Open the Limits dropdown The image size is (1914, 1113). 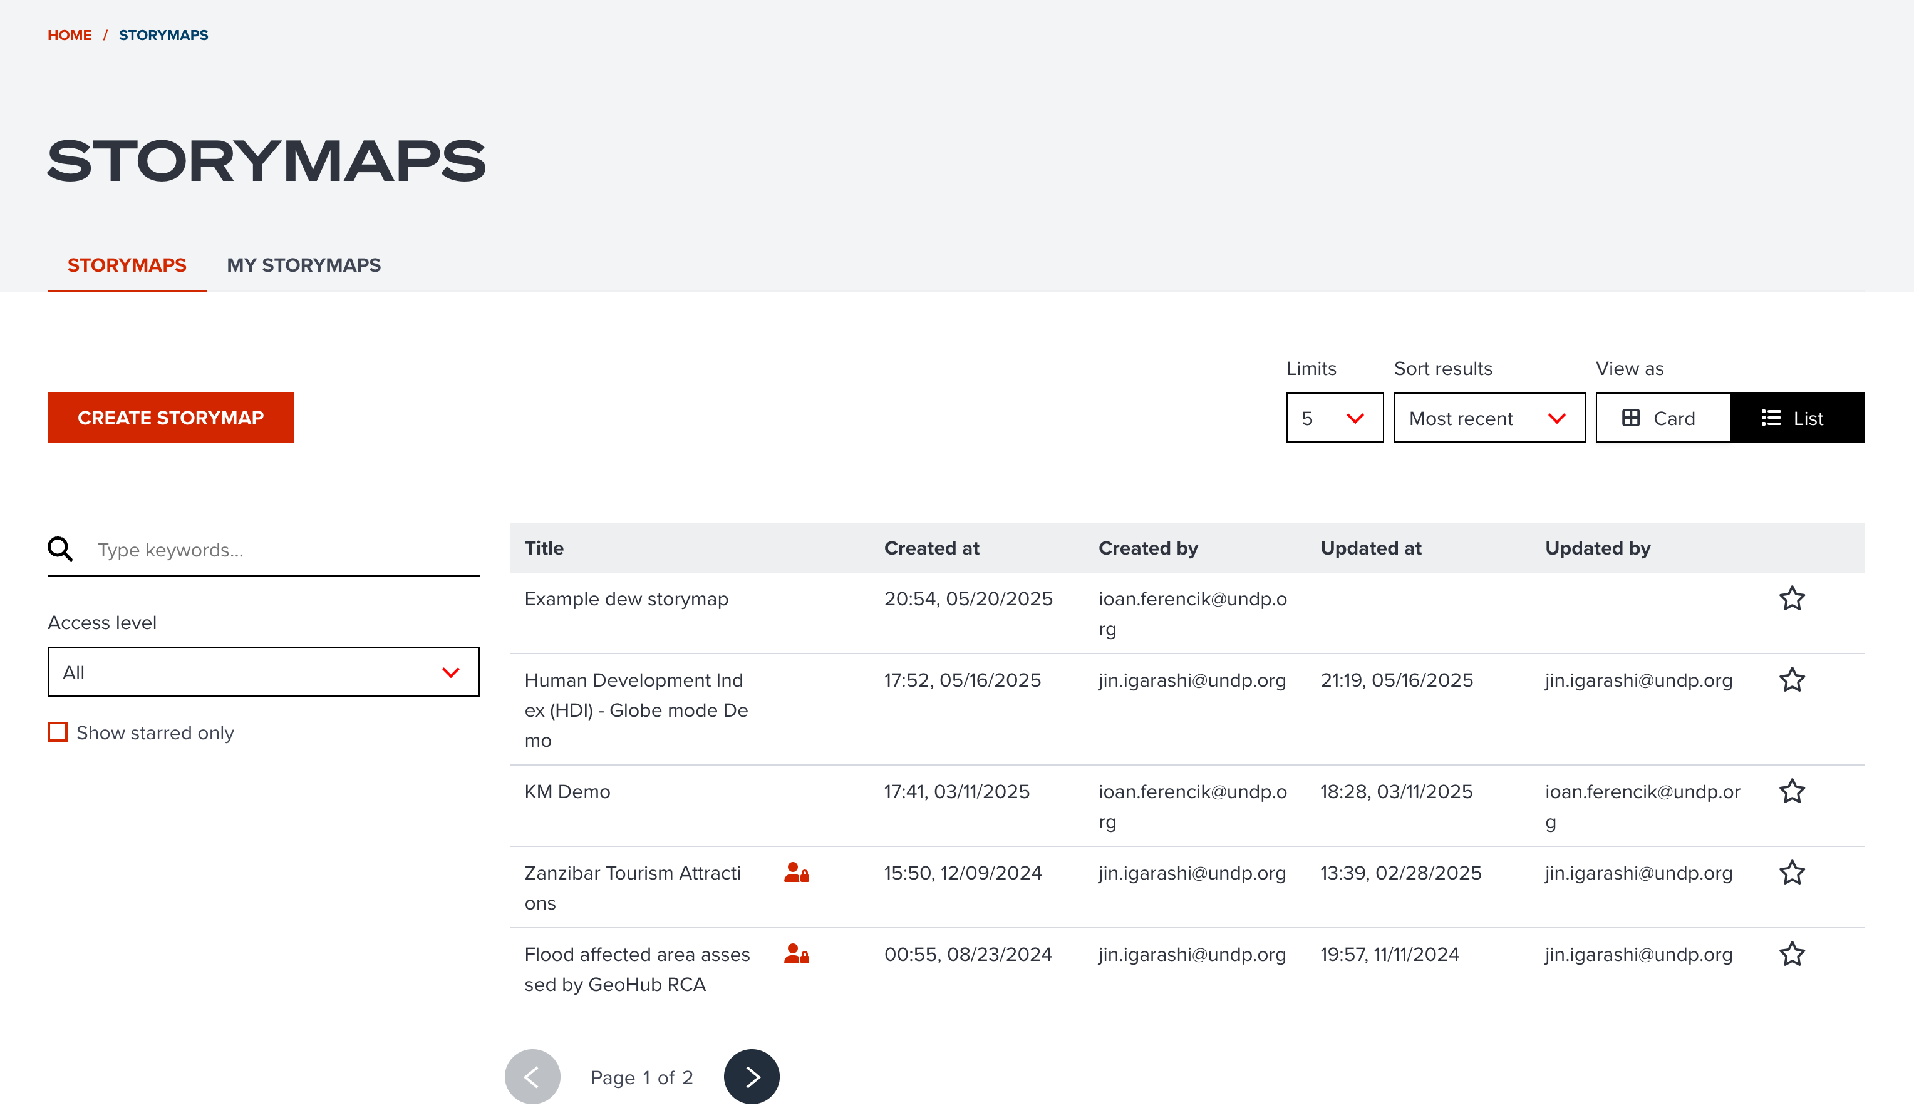pos(1335,417)
